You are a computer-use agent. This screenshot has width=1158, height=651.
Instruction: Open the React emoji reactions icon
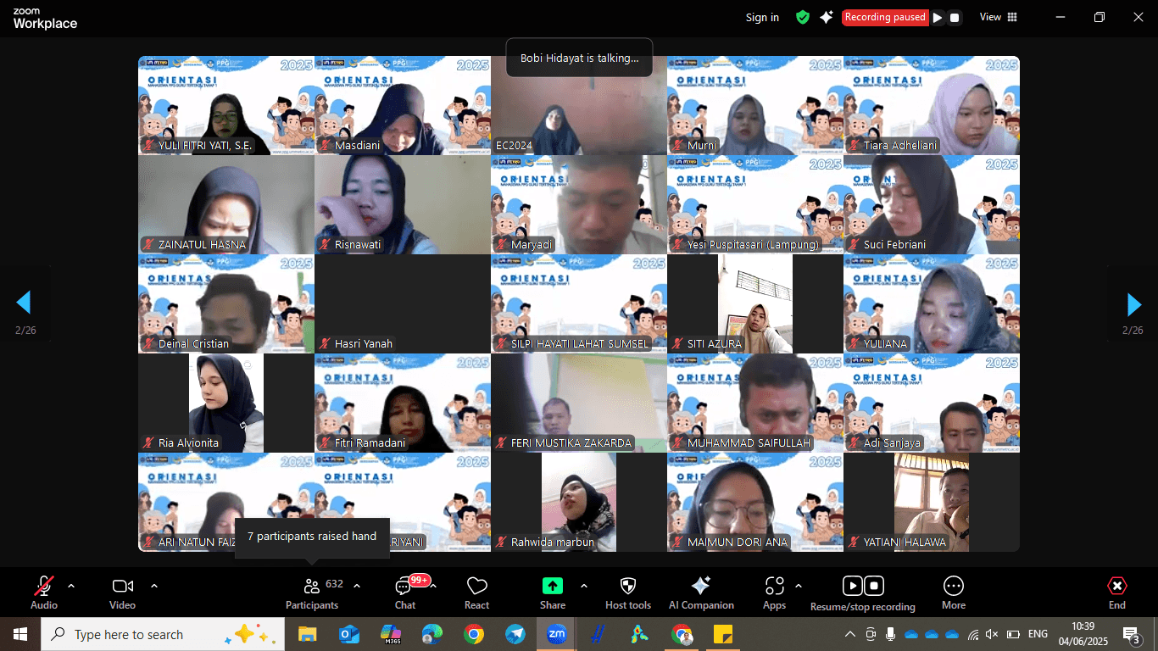pos(476,587)
